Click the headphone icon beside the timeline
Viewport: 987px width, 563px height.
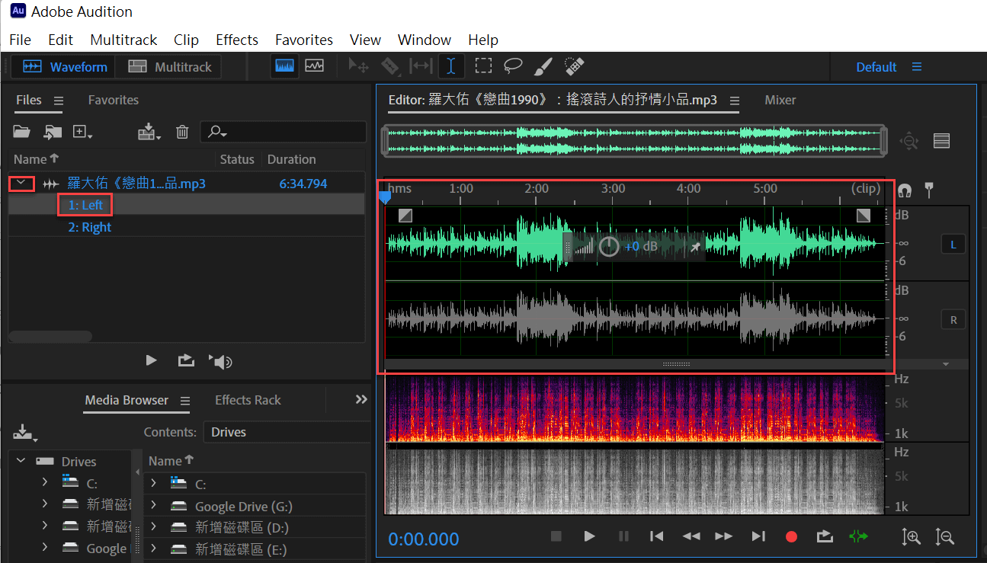(x=905, y=190)
